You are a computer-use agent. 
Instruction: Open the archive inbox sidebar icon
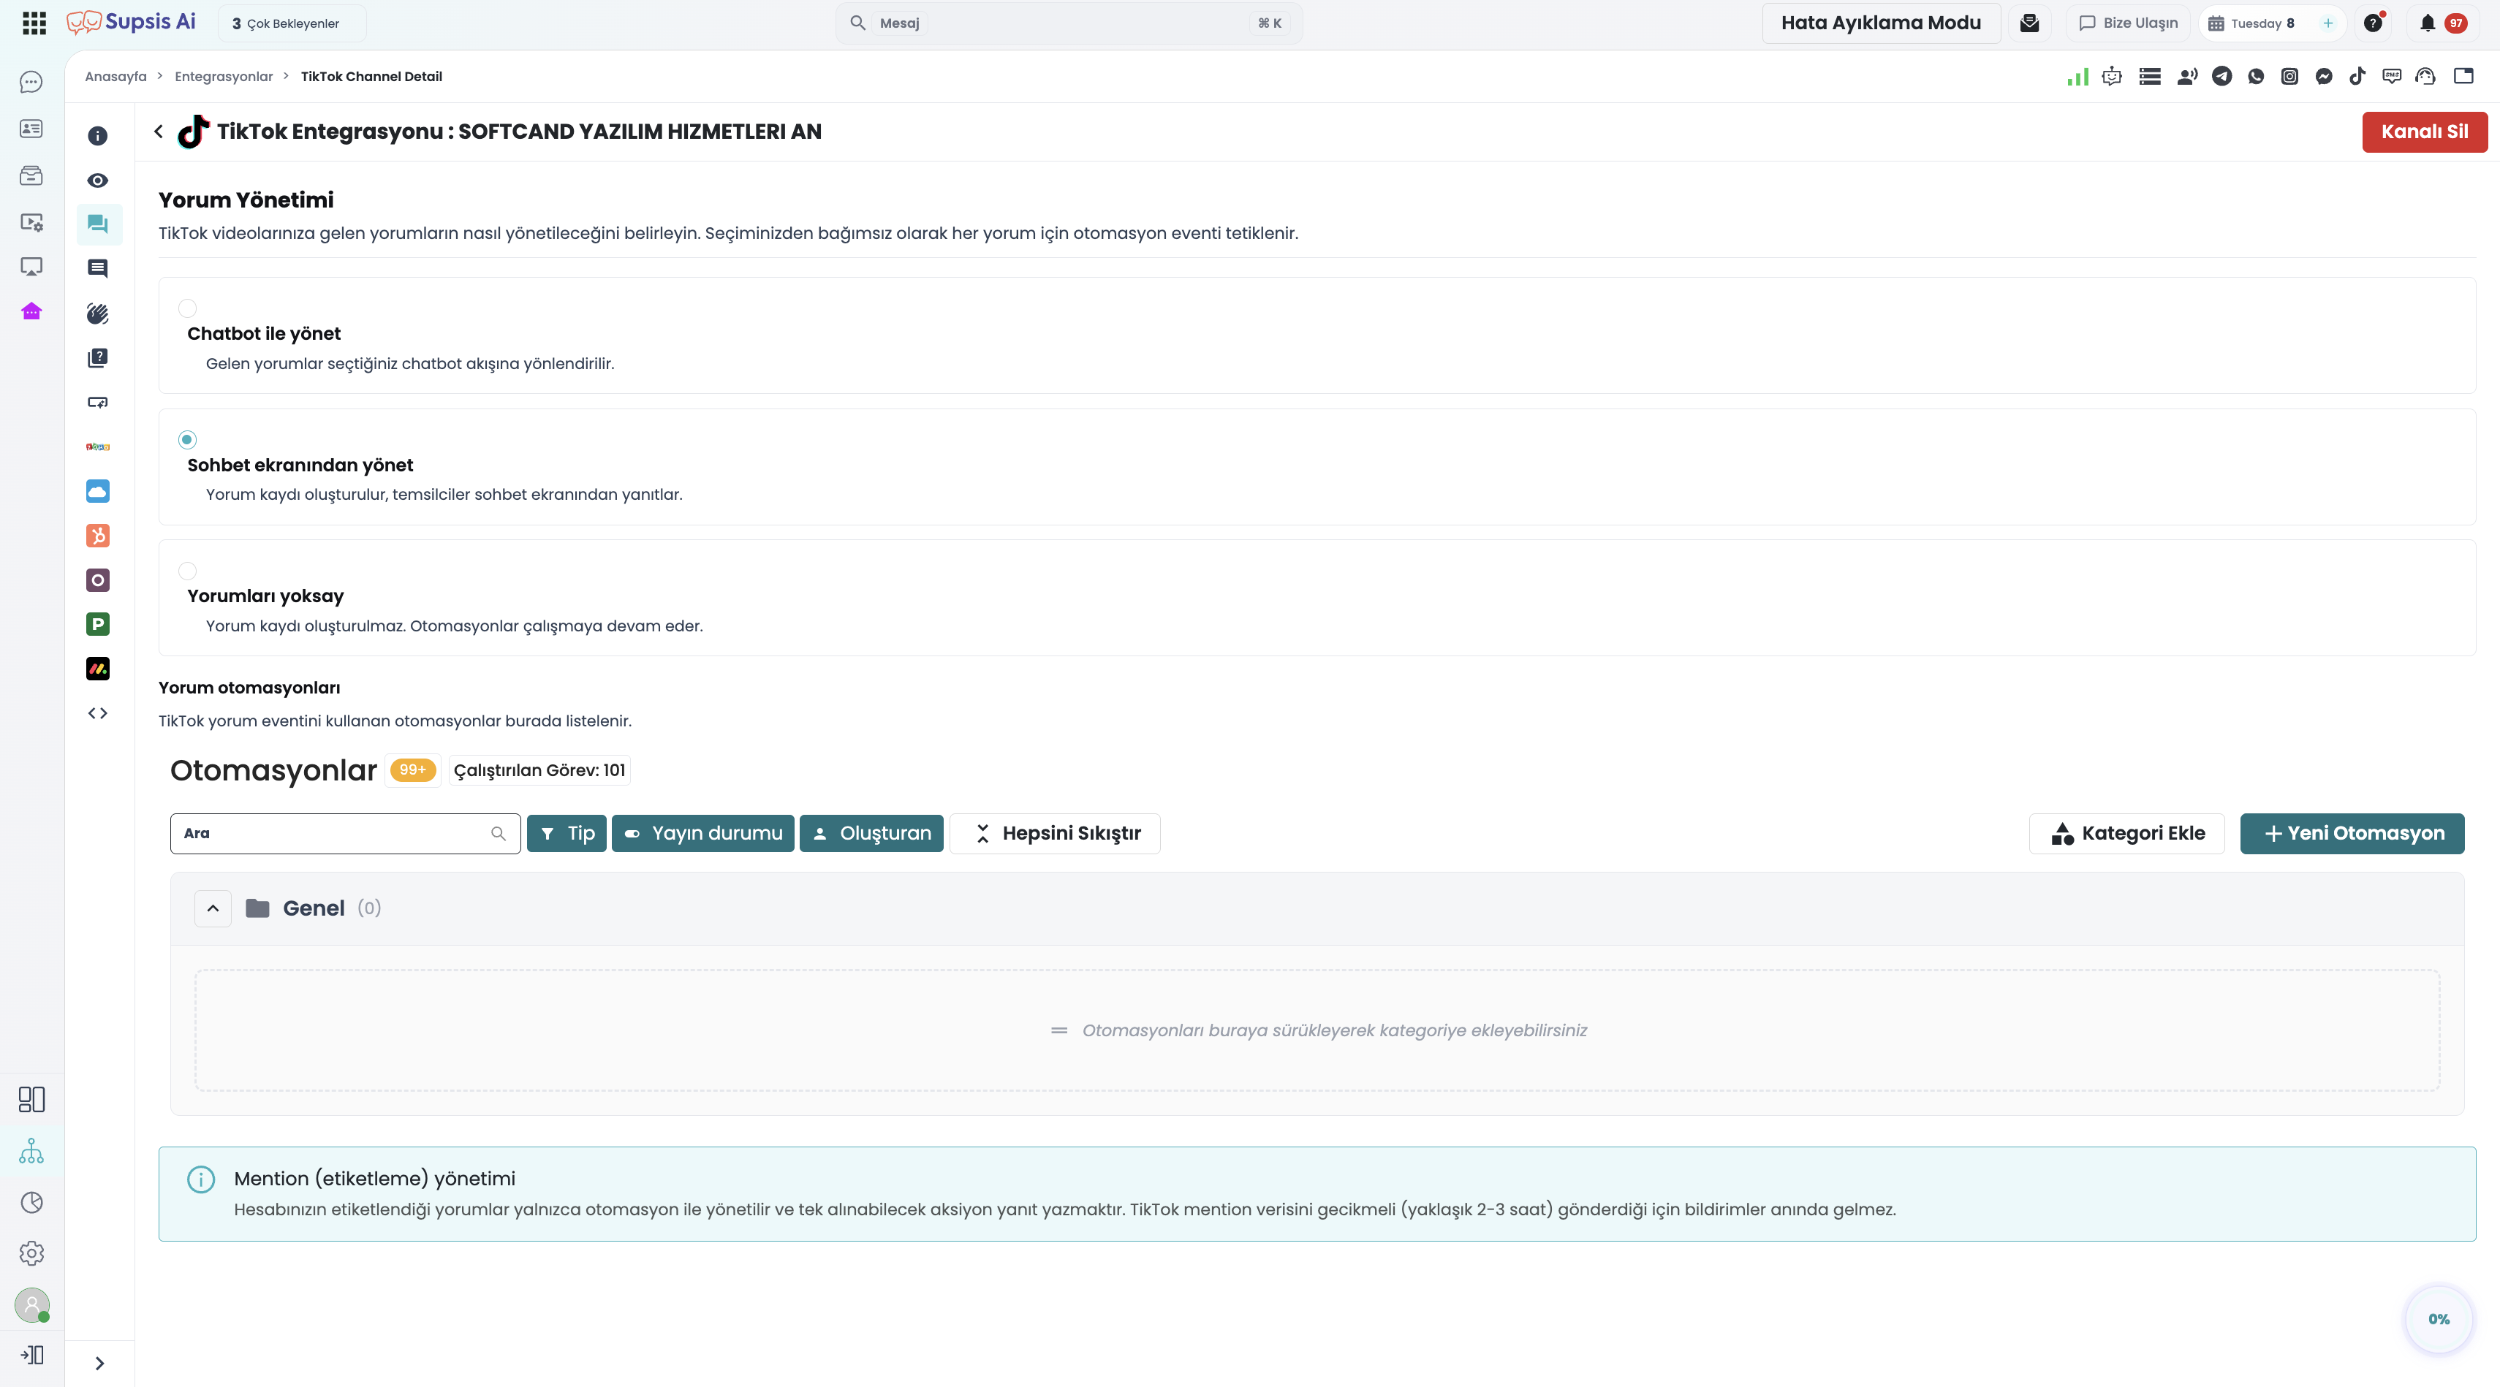pyautogui.click(x=31, y=175)
